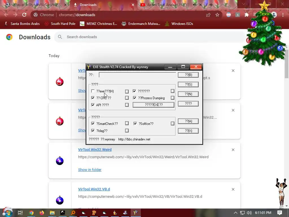This screenshot has height=217, width=289.
Task: Open the VirTool.Win32.VB.d download link
Action: point(94,189)
